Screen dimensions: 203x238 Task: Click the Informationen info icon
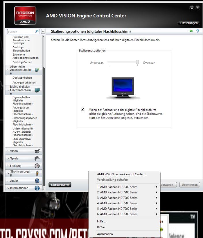(37, 188)
